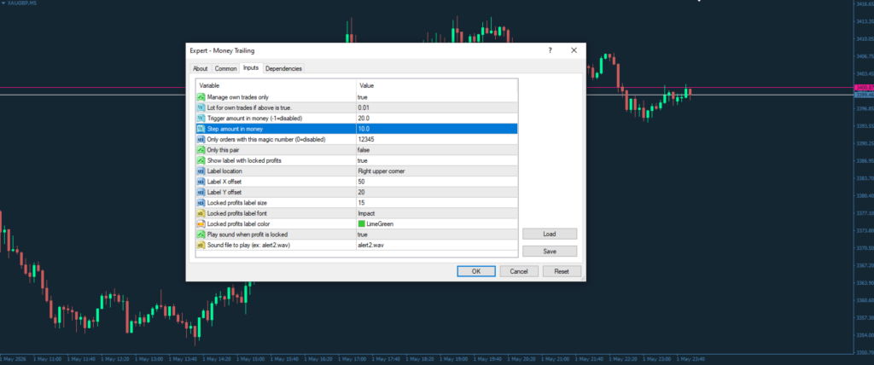Click the Sound file to play row icon

201,246
